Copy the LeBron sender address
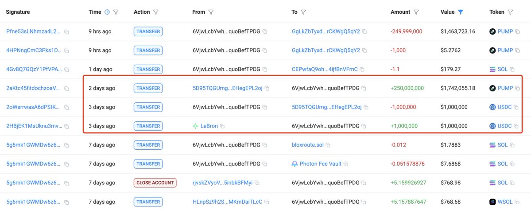Image resolution: width=531 pixels, height=210 pixels. [x=222, y=126]
